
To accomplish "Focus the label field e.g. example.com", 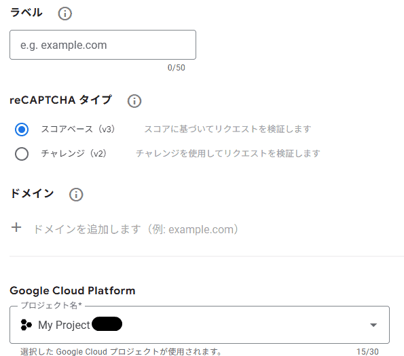I will (103, 45).
